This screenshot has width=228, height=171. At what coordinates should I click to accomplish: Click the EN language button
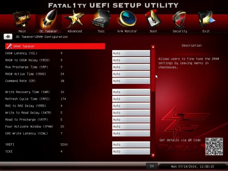point(152,166)
